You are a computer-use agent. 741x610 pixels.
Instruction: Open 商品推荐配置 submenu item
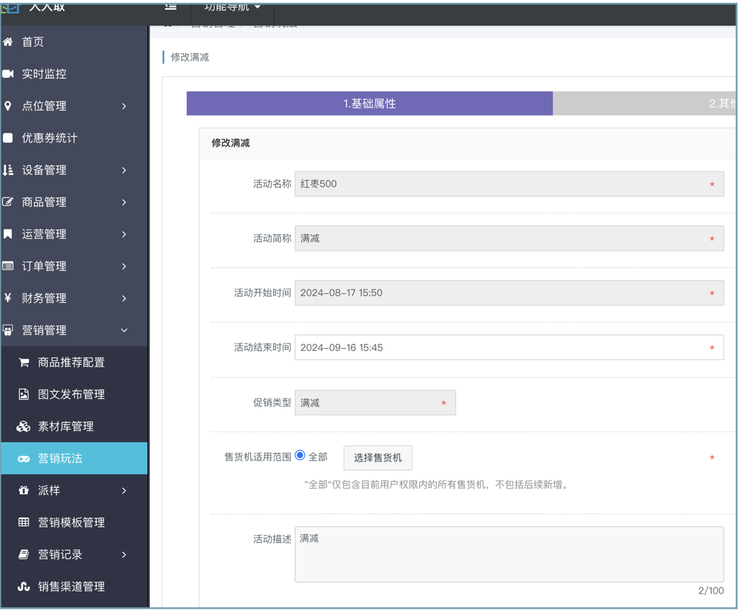pyautogui.click(x=74, y=363)
